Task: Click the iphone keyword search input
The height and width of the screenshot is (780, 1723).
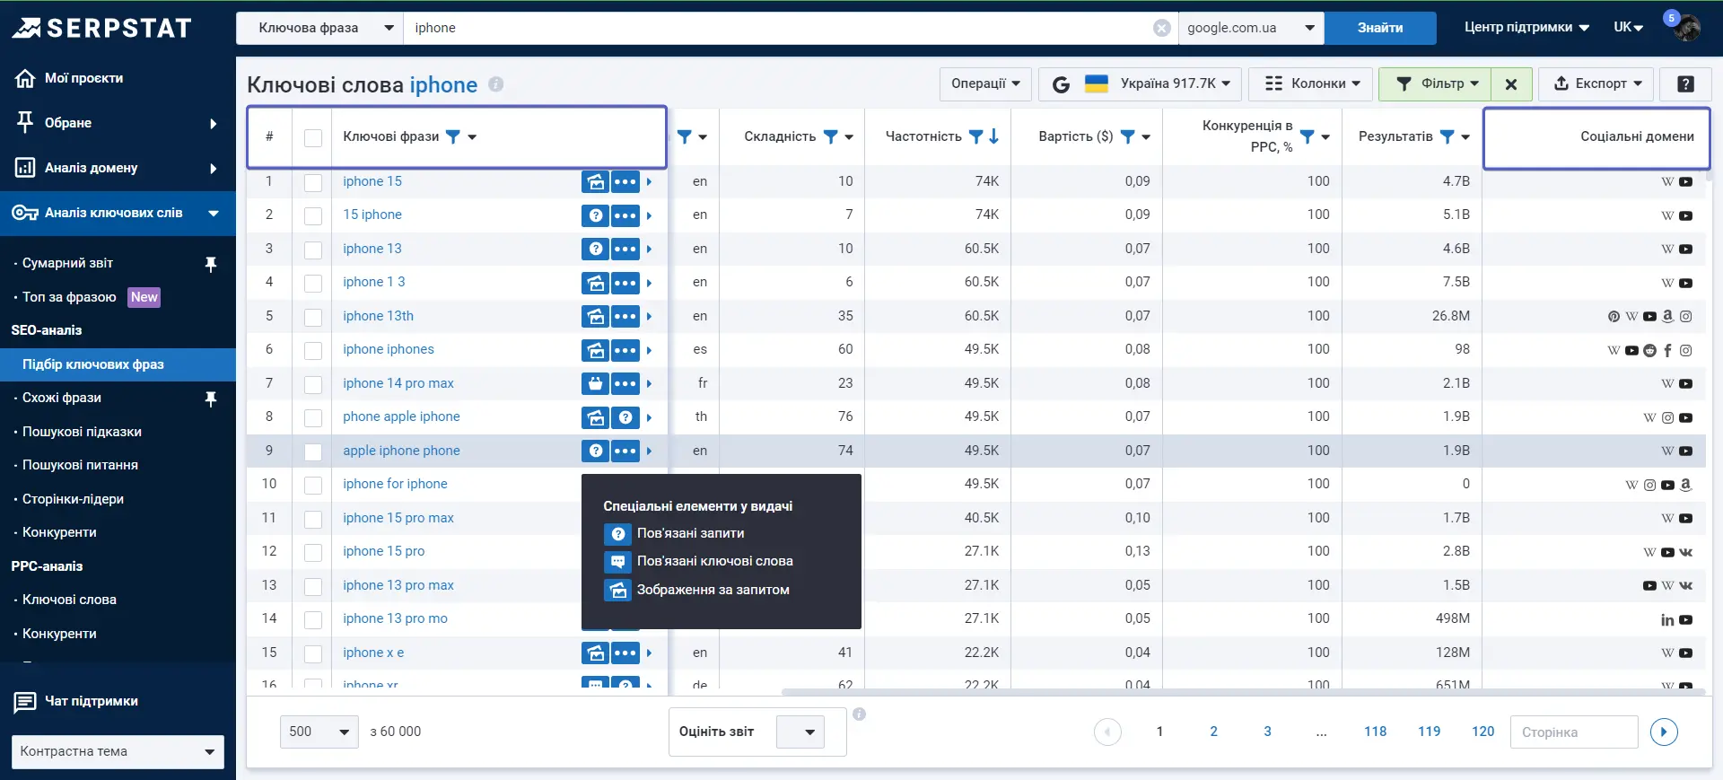Action: coord(778,28)
